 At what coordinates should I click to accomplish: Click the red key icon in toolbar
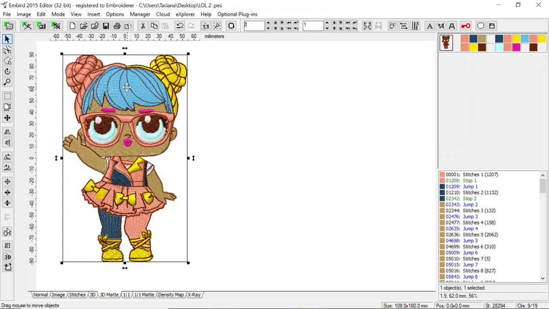466,26
